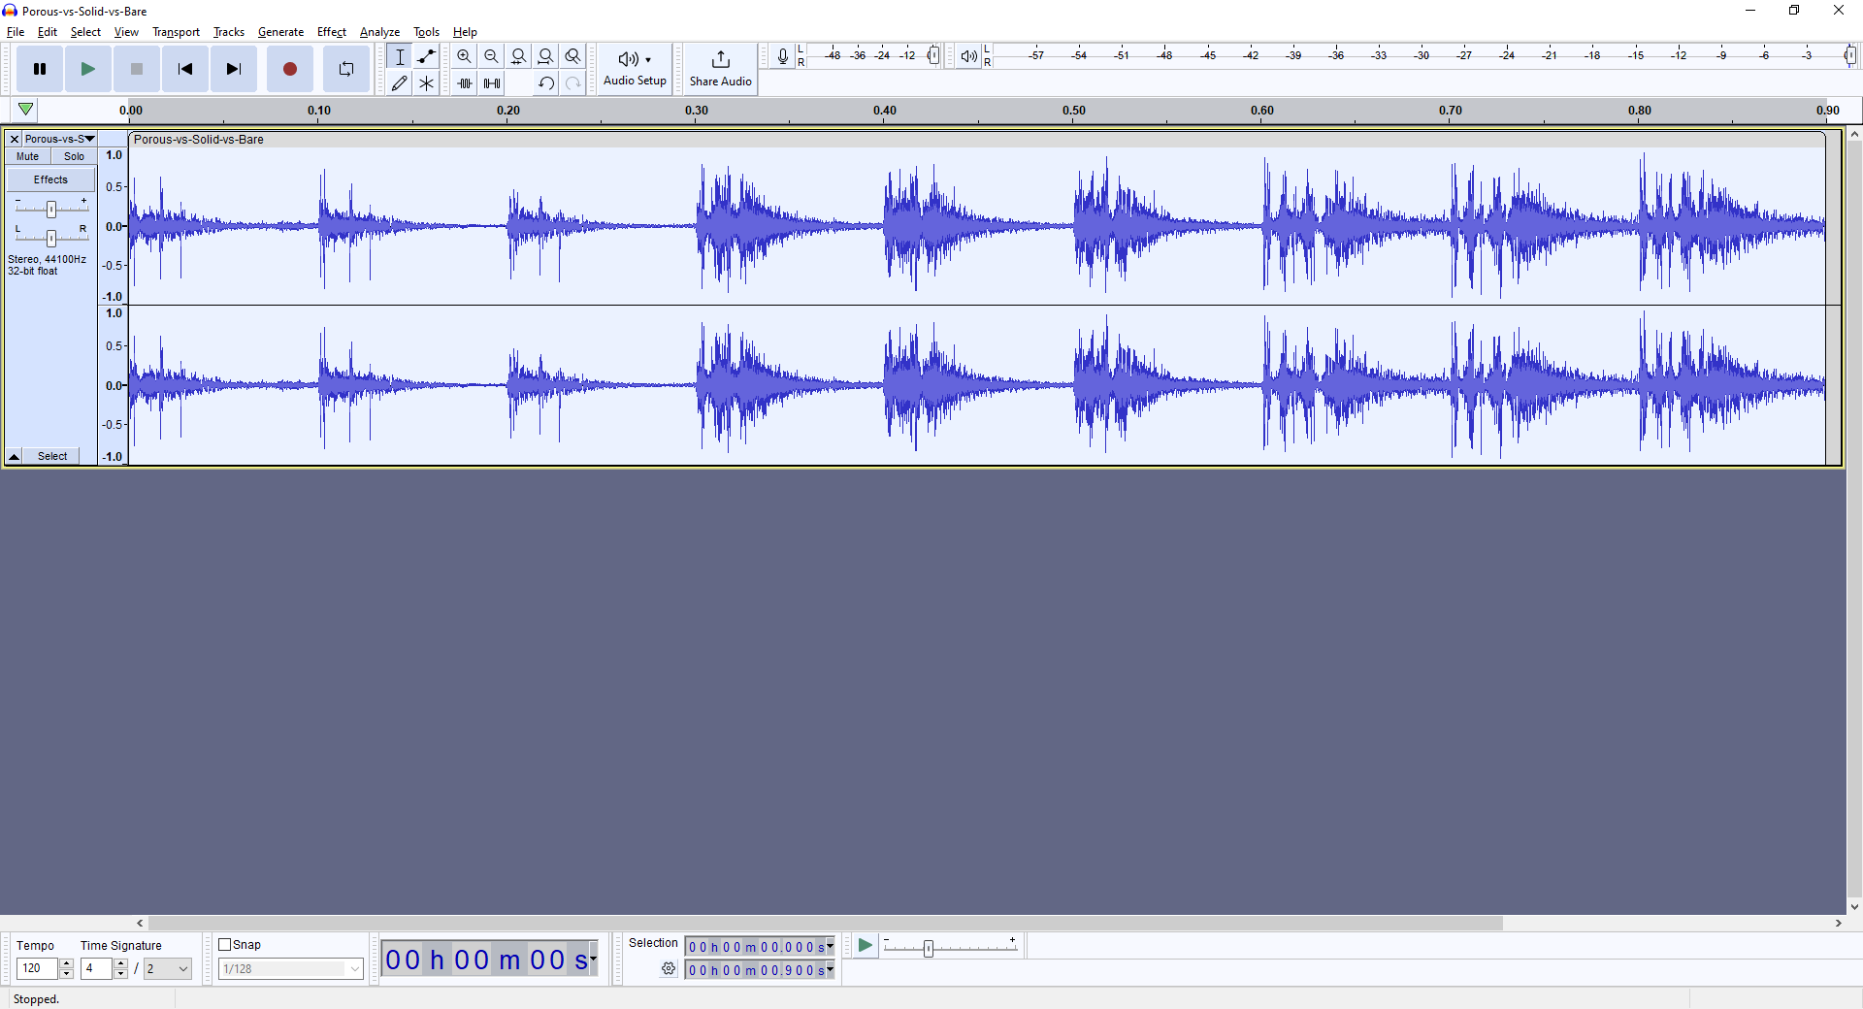Viewport: 1863px width, 1009px height.
Task: Click the red Record button
Action: 290,69
